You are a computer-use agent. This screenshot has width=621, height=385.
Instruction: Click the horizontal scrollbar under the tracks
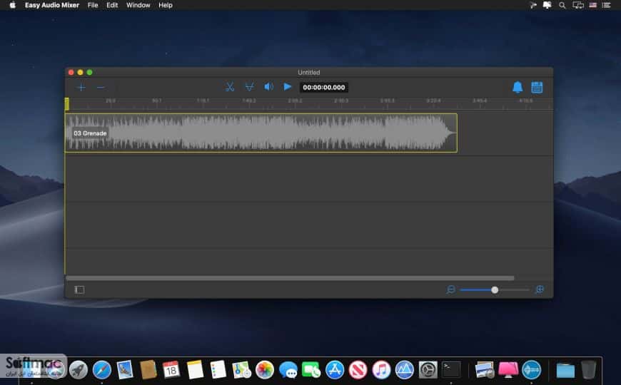pyautogui.click(x=290, y=278)
